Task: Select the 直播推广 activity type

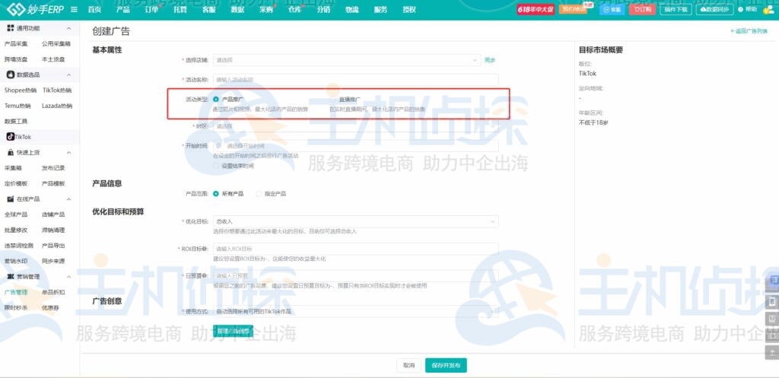Action: [x=332, y=100]
